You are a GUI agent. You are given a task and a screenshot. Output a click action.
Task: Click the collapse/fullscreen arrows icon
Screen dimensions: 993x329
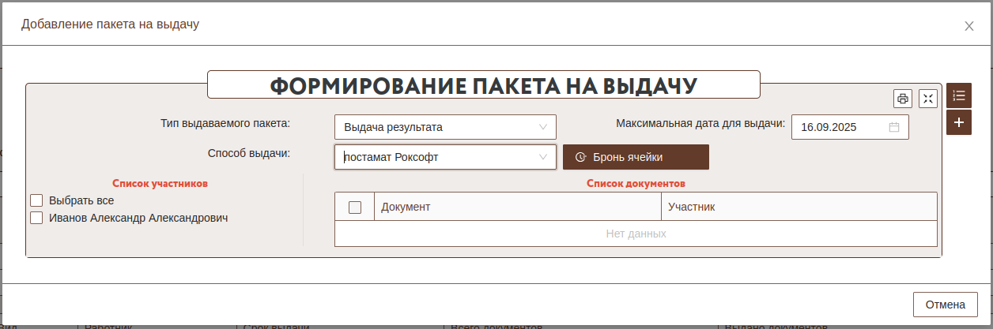point(927,99)
